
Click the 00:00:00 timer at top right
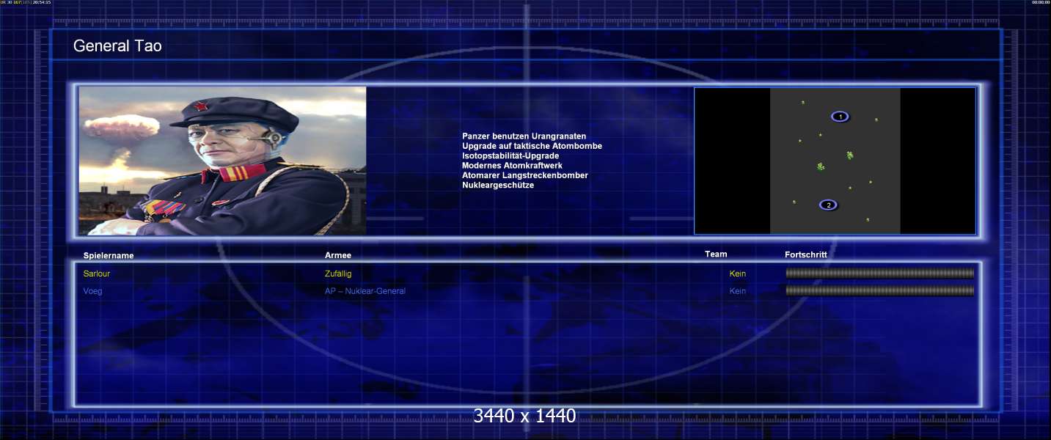point(1041,2)
